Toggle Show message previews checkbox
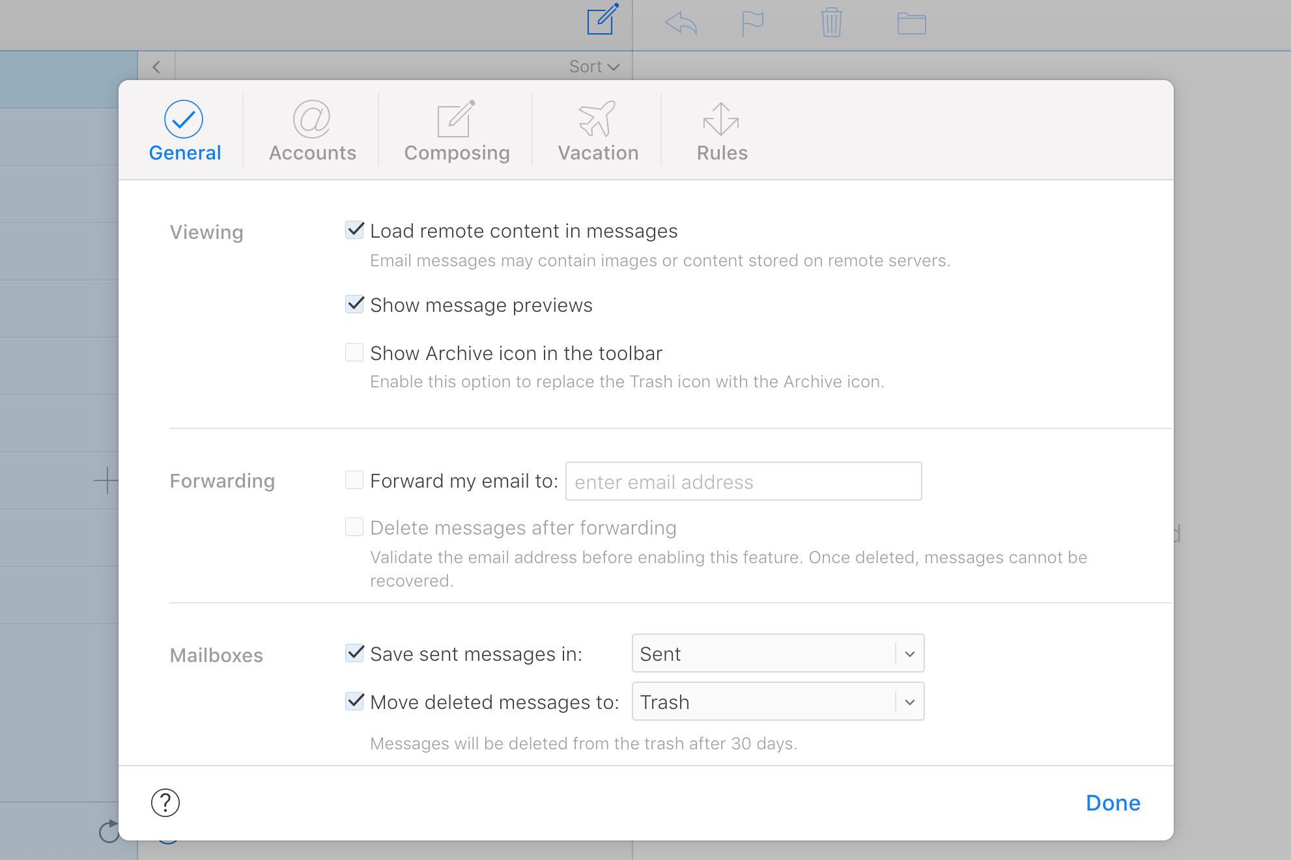Image resolution: width=1291 pixels, height=860 pixels. point(355,304)
